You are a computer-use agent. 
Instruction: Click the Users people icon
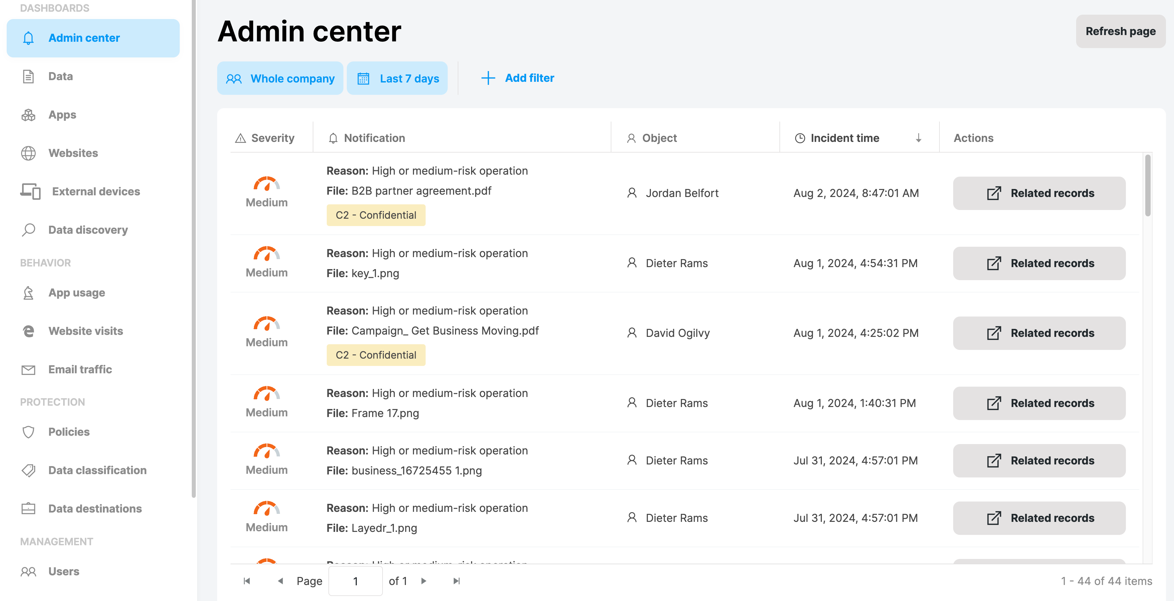click(x=28, y=571)
